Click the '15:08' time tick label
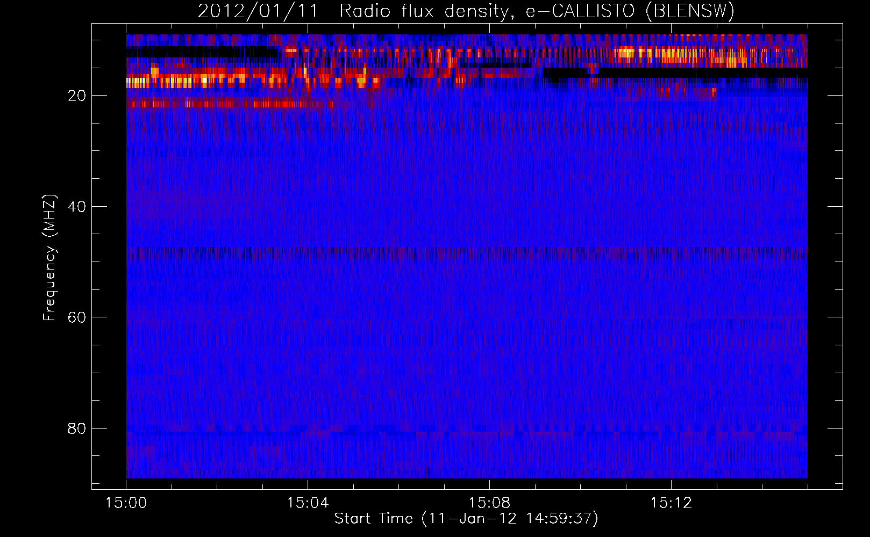 (x=489, y=503)
